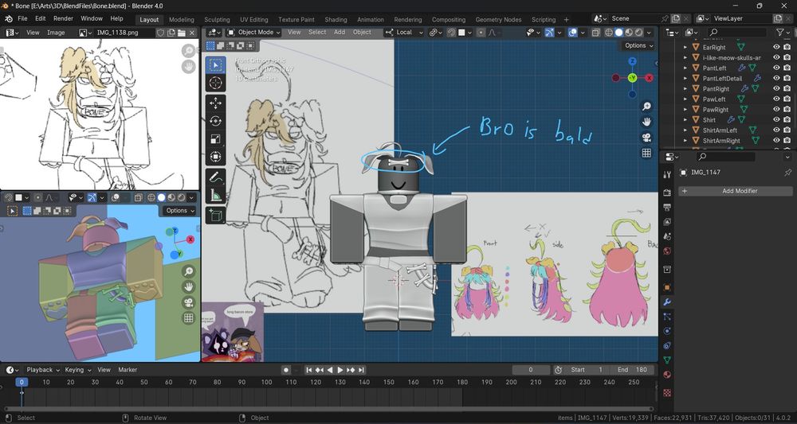Select the Select Box tool in main viewport
Image resolution: width=797 pixels, height=424 pixels.
(x=215, y=65)
